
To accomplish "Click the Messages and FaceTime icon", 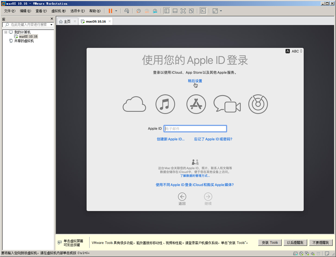I will coord(227,104).
